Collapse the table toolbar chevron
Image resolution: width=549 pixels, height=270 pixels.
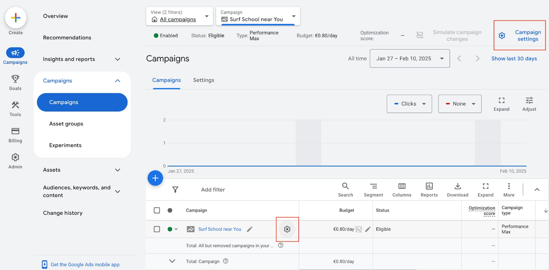coord(537,190)
